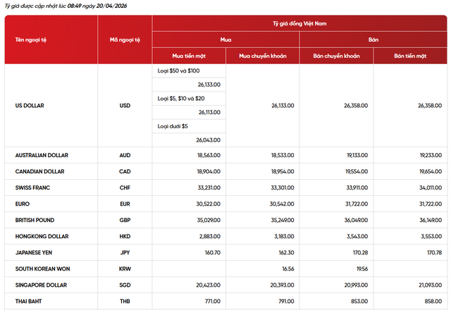This screenshot has width=451, height=310.
Task: Select the 'Tỷ giá đồng Việt Nam' header
Action: click(x=299, y=23)
